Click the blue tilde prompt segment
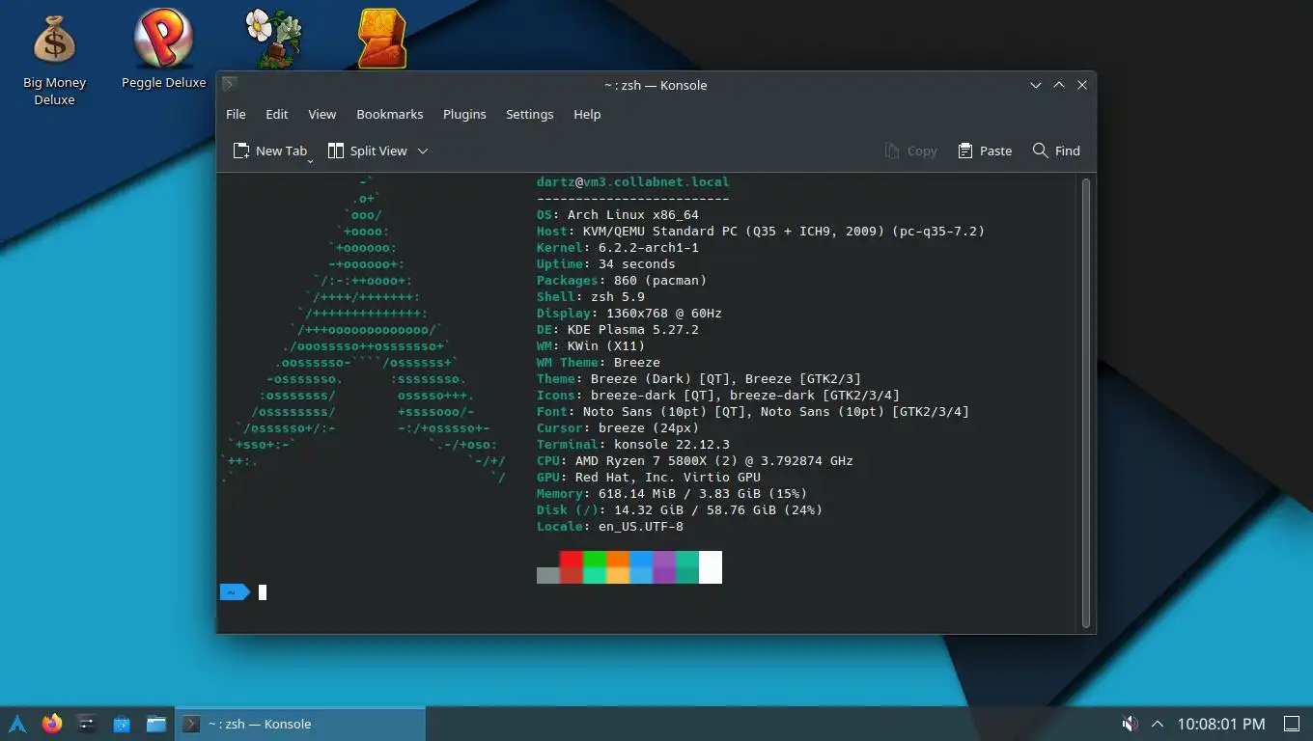The height and width of the screenshot is (741, 1313). tap(235, 592)
